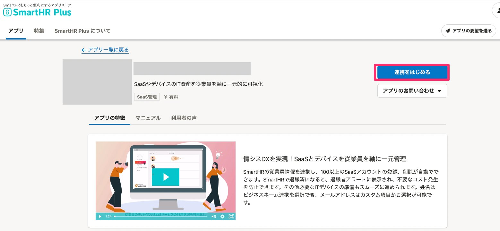This screenshot has height=231, width=500.
Task: Click the SmartHR Plus logo
Action: tap(37, 12)
